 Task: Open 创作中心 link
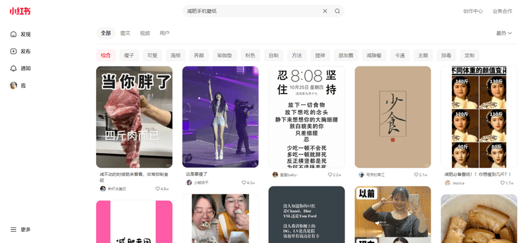point(473,11)
